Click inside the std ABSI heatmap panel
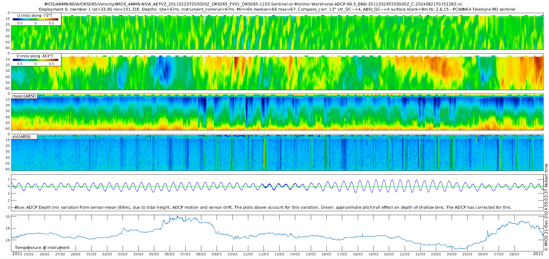Screen dimensions: 549x259 click(x=277, y=152)
